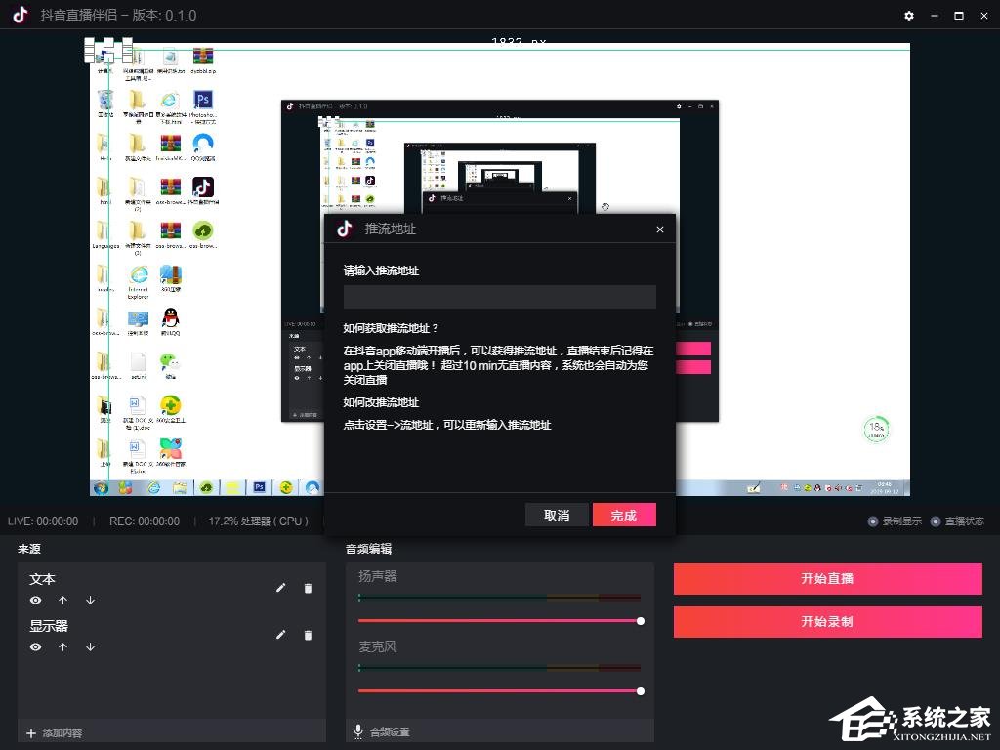Click the Languages folder in preview
Screen dimensions: 1000x750
[103, 230]
